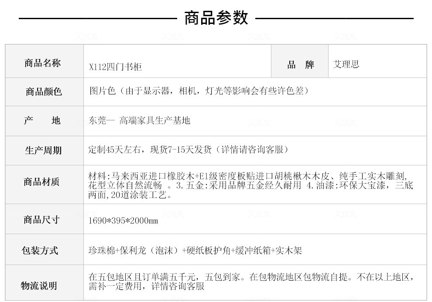The width and height of the screenshot is (432, 302).
Task: Click the 珍珠棉+保利龙 packaging text
Action: point(195,250)
